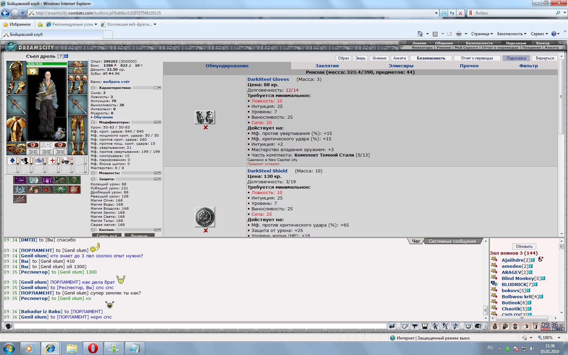Delete DarkSteel Gloves with red X
Image resolution: width=568 pixels, height=355 pixels.
click(x=206, y=127)
